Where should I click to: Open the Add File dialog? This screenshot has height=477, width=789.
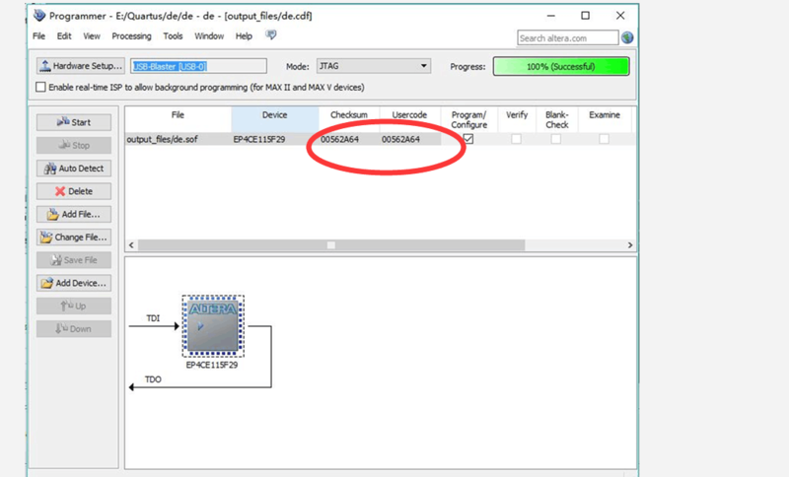click(x=74, y=214)
